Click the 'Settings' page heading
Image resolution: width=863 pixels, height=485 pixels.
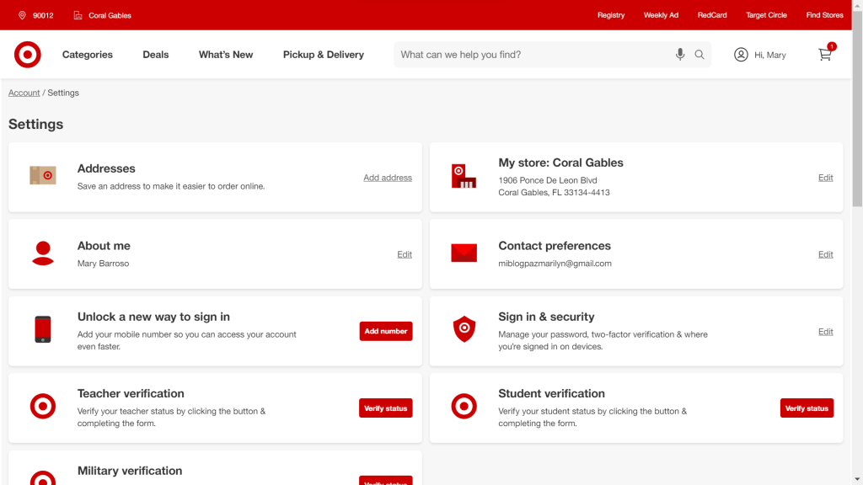[x=35, y=125]
